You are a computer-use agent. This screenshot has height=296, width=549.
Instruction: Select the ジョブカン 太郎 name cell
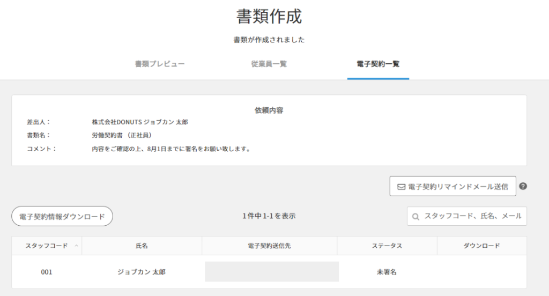142,272
